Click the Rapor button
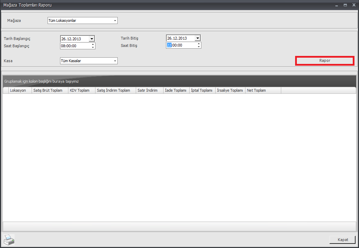The width and height of the screenshot is (359, 248). [x=325, y=61]
